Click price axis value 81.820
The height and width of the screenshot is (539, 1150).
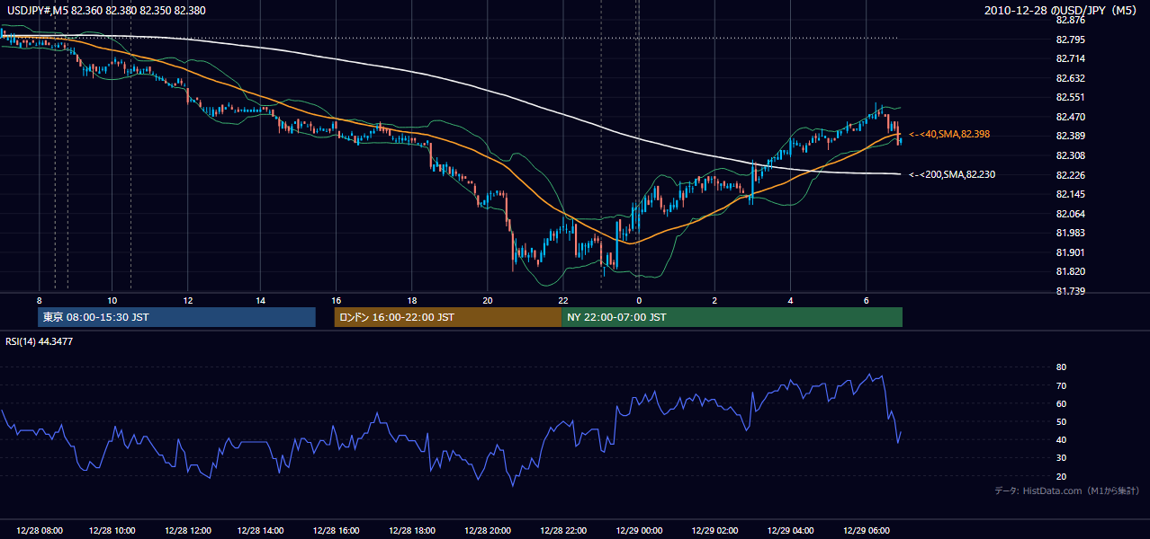tap(1070, 271)
